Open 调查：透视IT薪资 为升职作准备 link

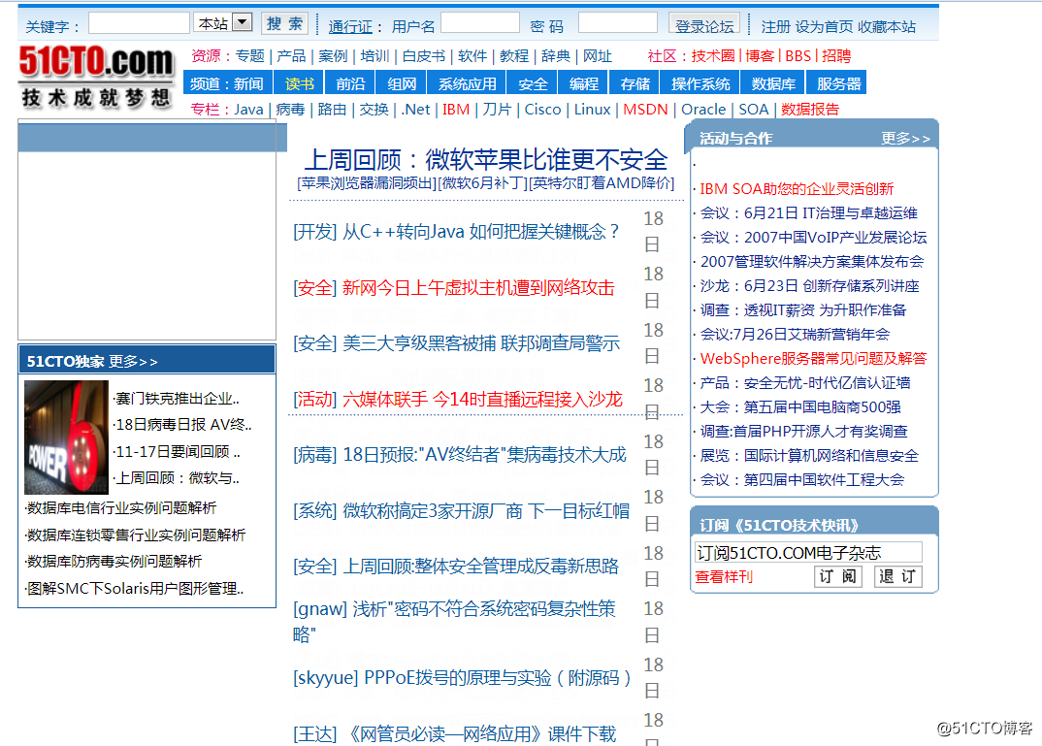pos(803,310)
